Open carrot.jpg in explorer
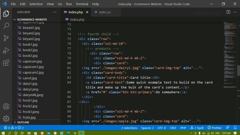The image size is (240, 135). pyautogui.click(x=30, y=78)
